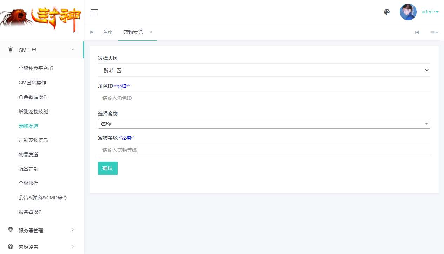Switch to the 宠物发送 tab

[132, 32]
